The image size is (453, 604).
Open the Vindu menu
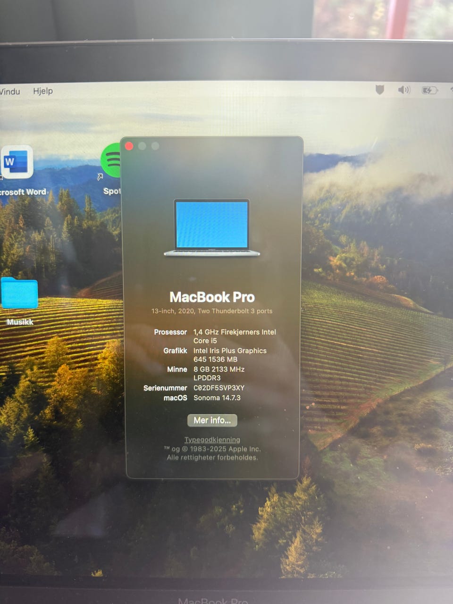tap(10, 91)
